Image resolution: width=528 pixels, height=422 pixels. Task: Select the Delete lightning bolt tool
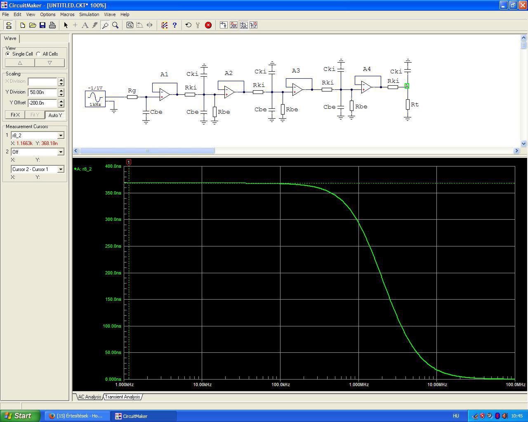click(95, 25)
